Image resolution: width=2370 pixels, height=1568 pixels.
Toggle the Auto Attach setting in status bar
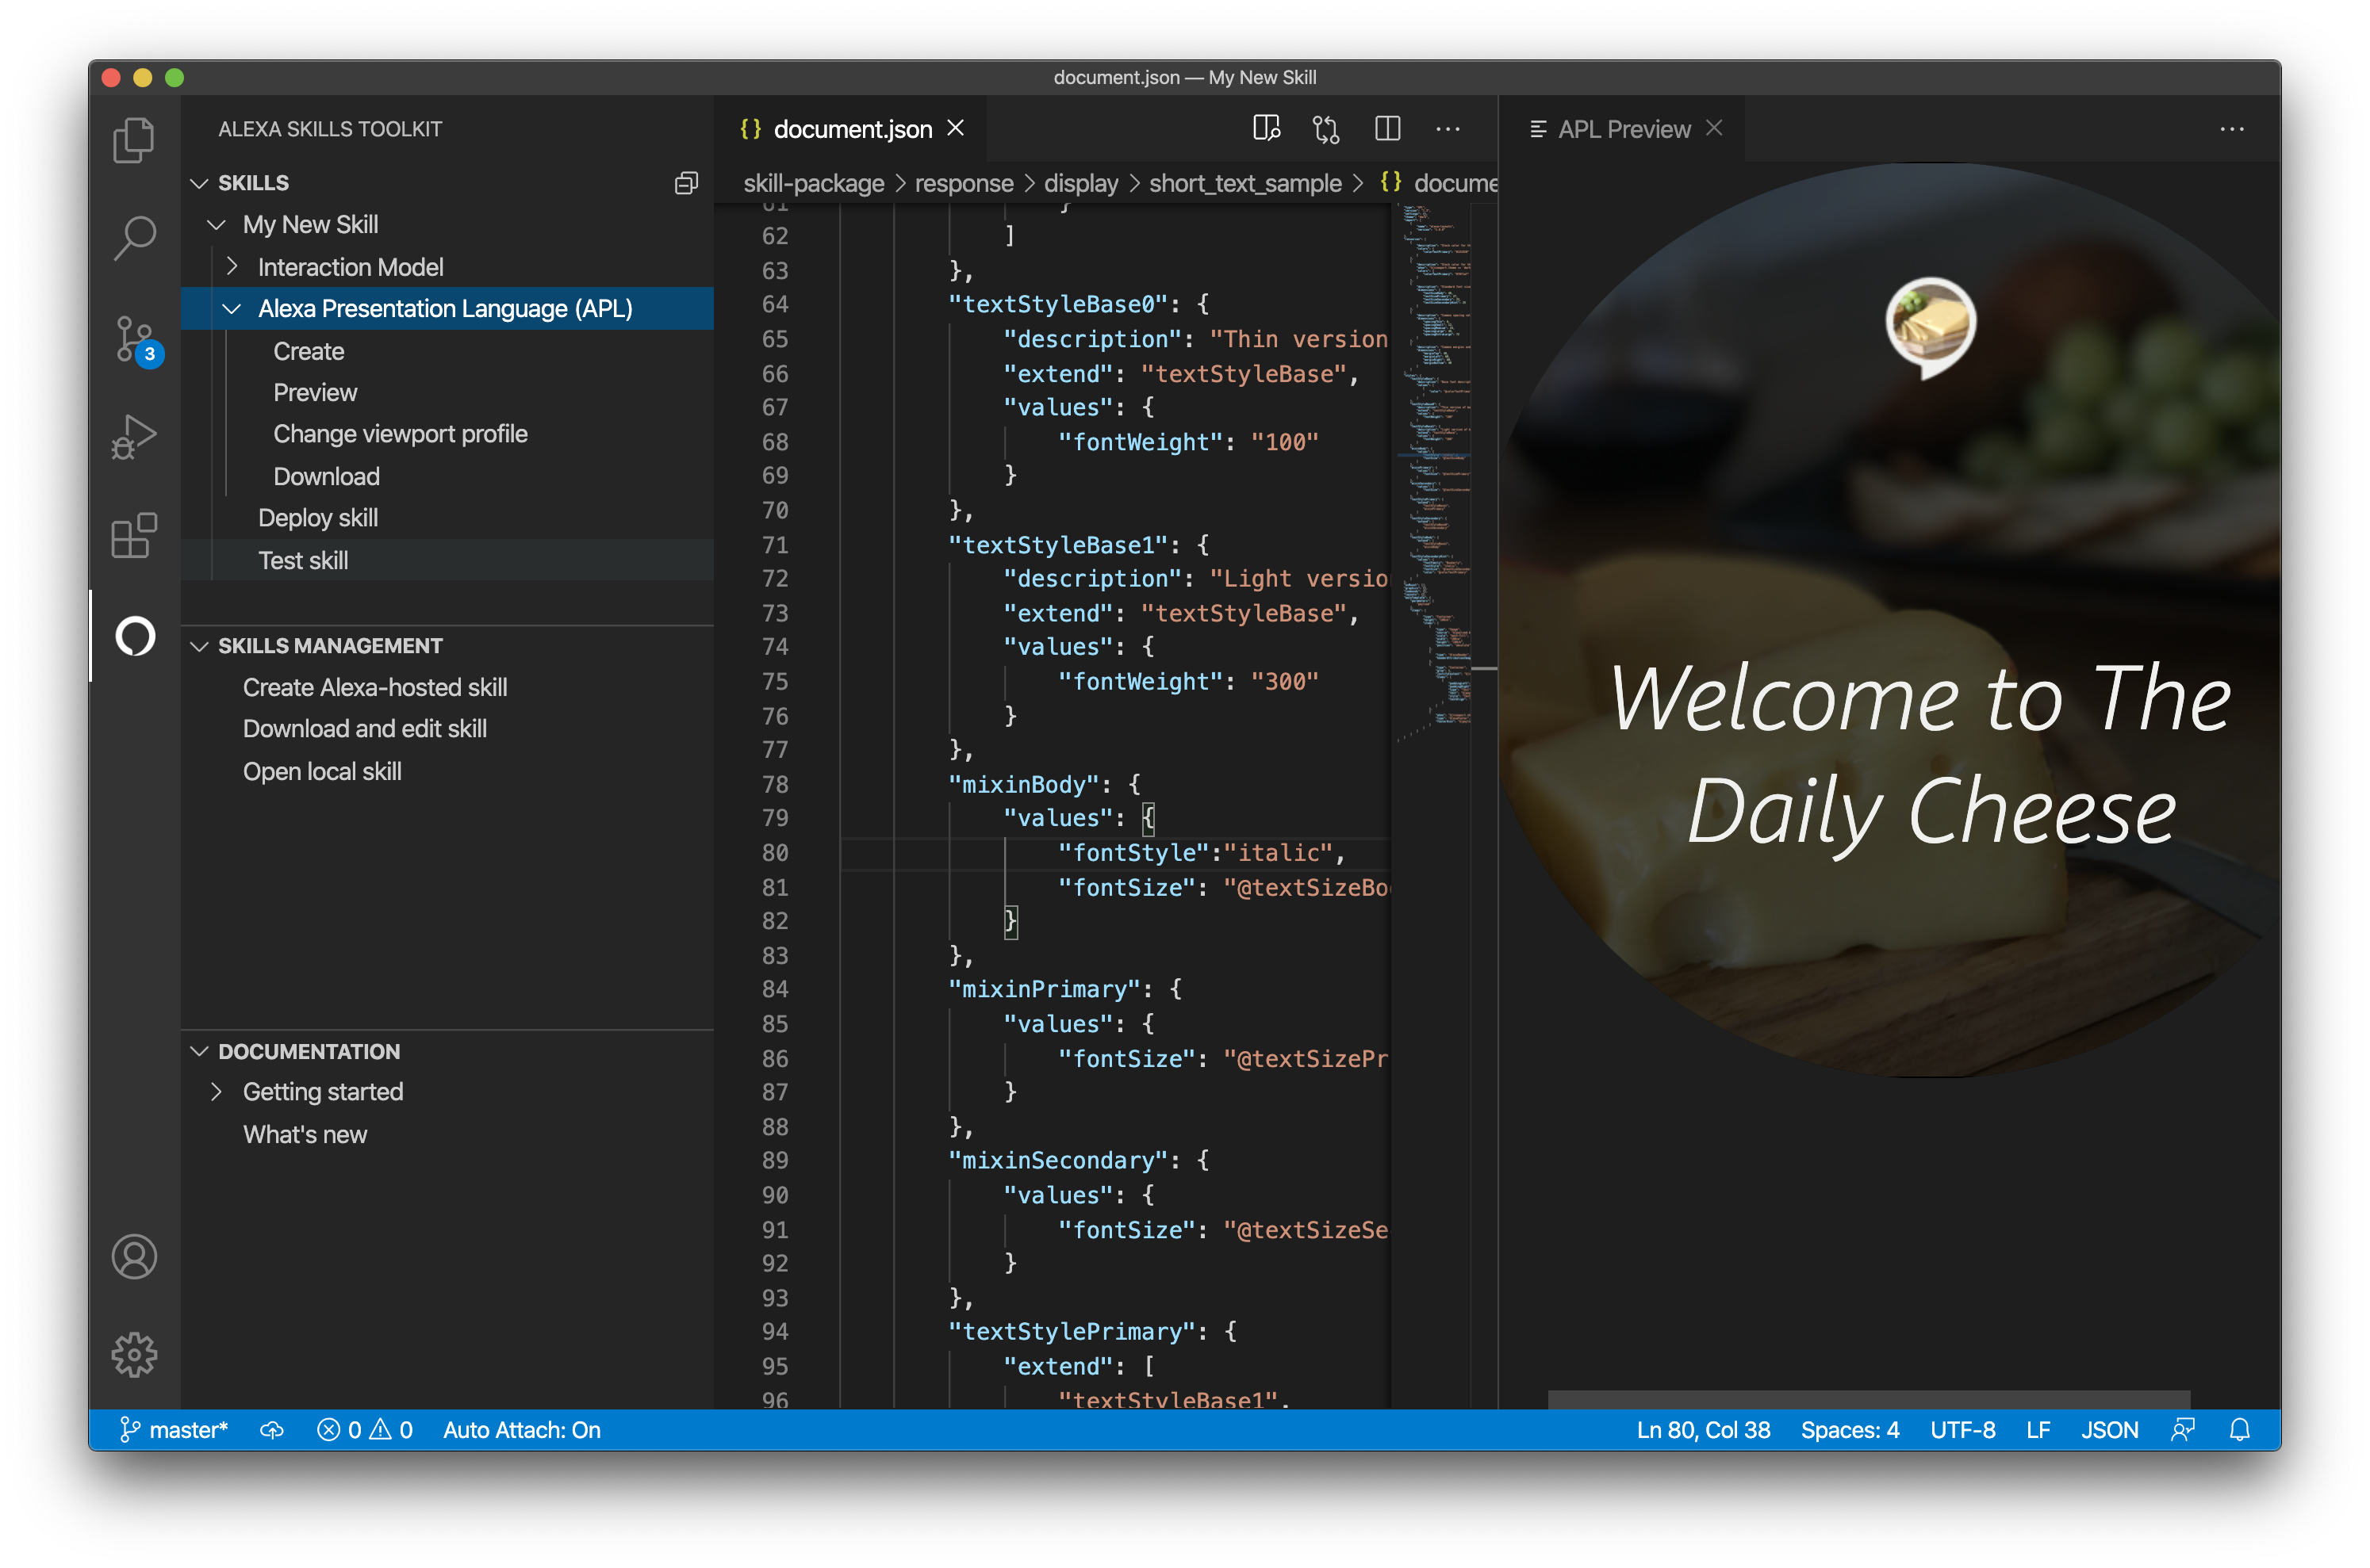(x=521, y=1430)
